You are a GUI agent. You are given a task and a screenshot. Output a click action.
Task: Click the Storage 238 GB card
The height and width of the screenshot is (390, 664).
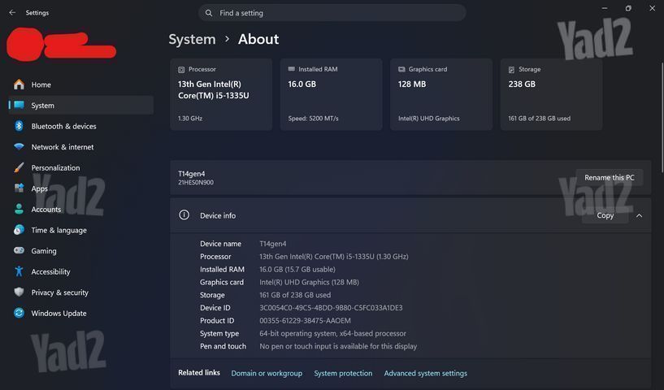pos(551,94)
